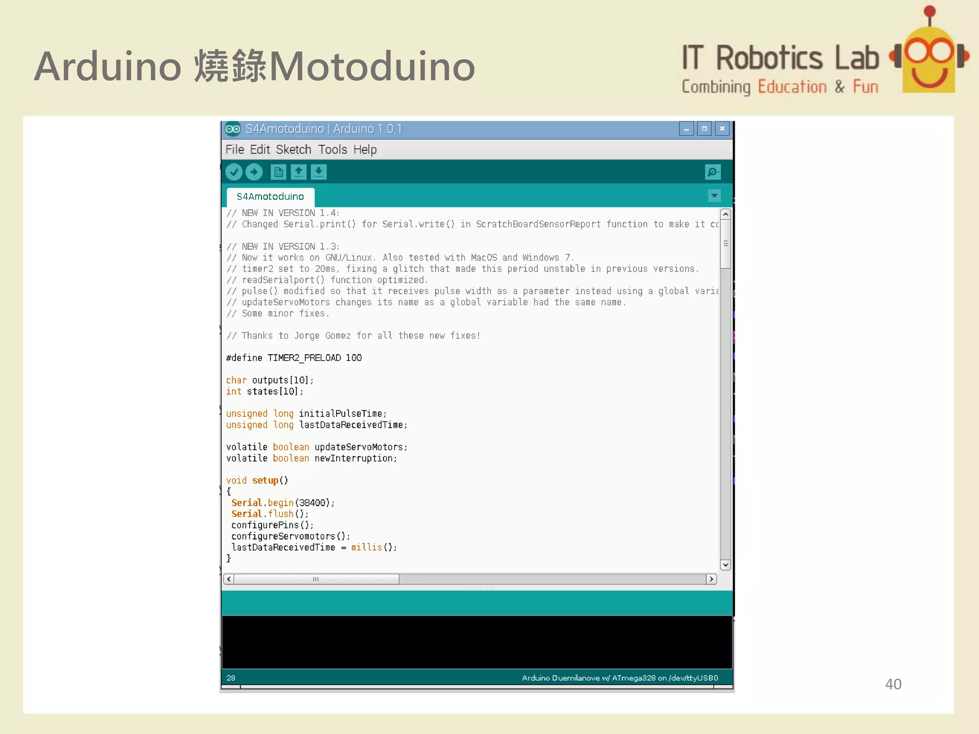Click the '// Some minor fixes.' comment
Viewport: 979px width, 734px height.
pyautogui.click(x=278, y=313)
